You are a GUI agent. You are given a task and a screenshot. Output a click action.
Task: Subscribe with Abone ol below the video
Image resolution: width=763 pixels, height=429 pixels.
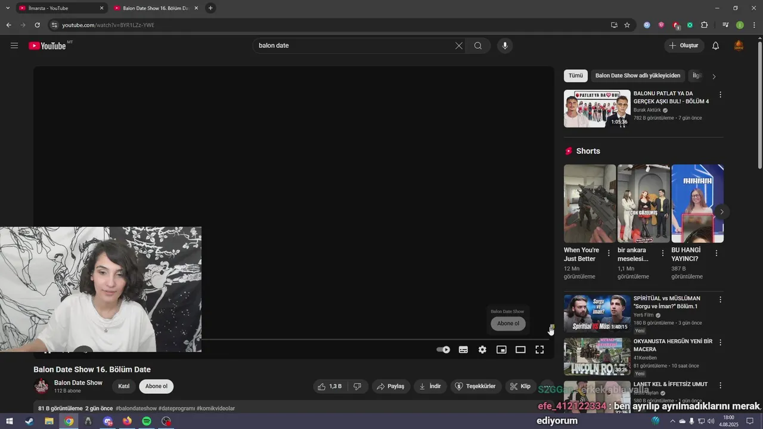point(156,386)
